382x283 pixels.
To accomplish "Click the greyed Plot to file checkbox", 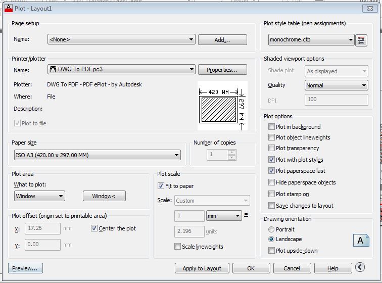I will click(17, 123).
